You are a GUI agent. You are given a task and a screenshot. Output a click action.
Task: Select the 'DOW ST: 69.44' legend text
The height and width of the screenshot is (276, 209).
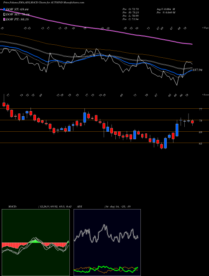coord(17,10)
